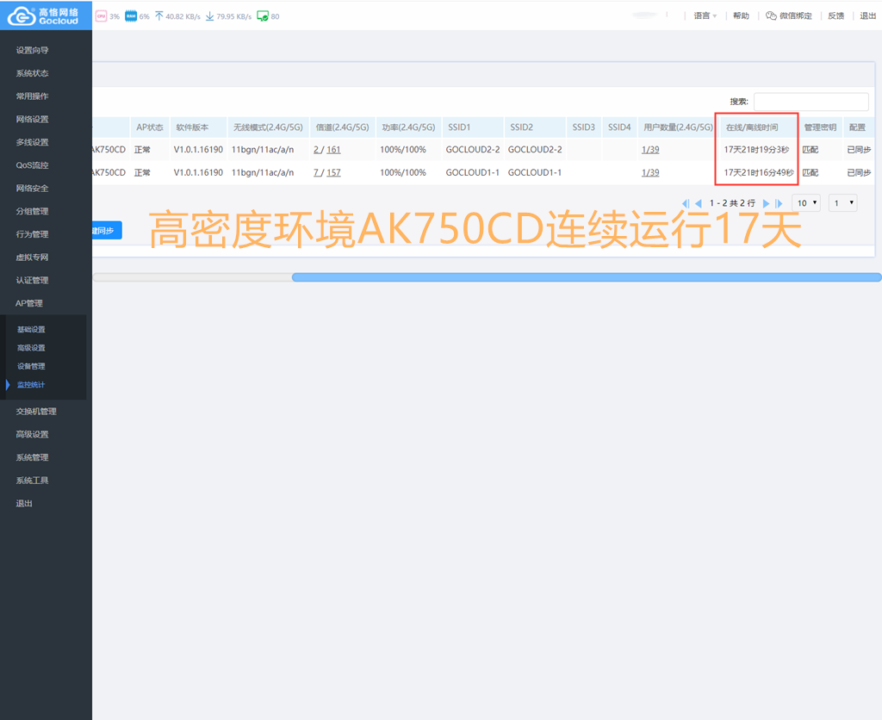Click the memory usage chip icon
882x720 pixels.
coord(130,16)
